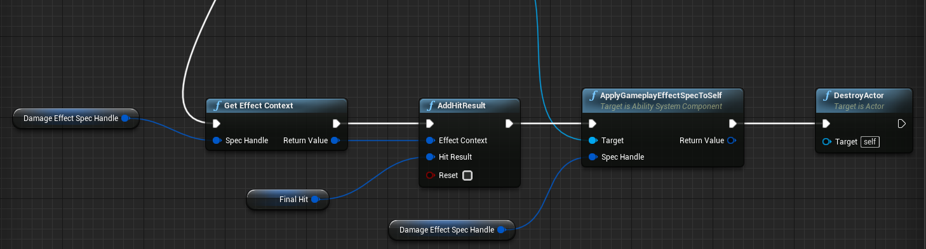
Task: Click the Spec Handle pin on ApplyGameplayEffectSpecToSelf
Action: (593, 156)
